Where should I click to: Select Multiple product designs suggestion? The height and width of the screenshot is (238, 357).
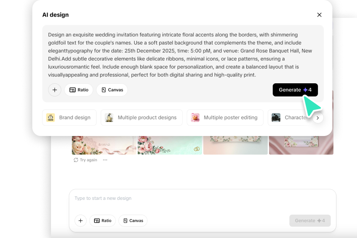(x=142, y=118)
